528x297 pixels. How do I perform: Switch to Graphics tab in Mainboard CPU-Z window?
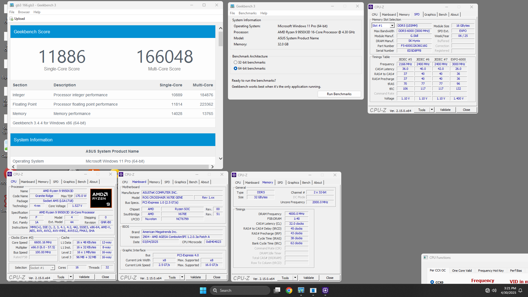(180, 182)
